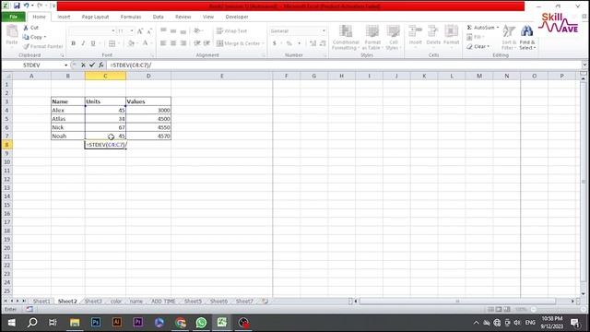
Task: Open Photoshop from the taskbar
Action: click(x=96, y=323)
